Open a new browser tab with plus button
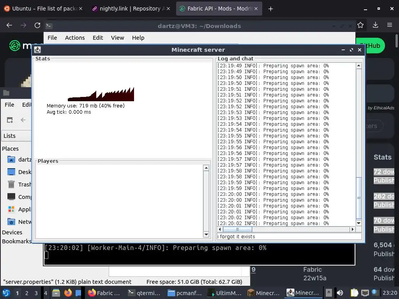 pos(270,9)
